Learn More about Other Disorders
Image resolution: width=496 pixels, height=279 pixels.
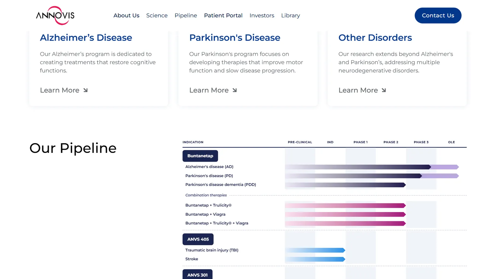pos(362,90)
